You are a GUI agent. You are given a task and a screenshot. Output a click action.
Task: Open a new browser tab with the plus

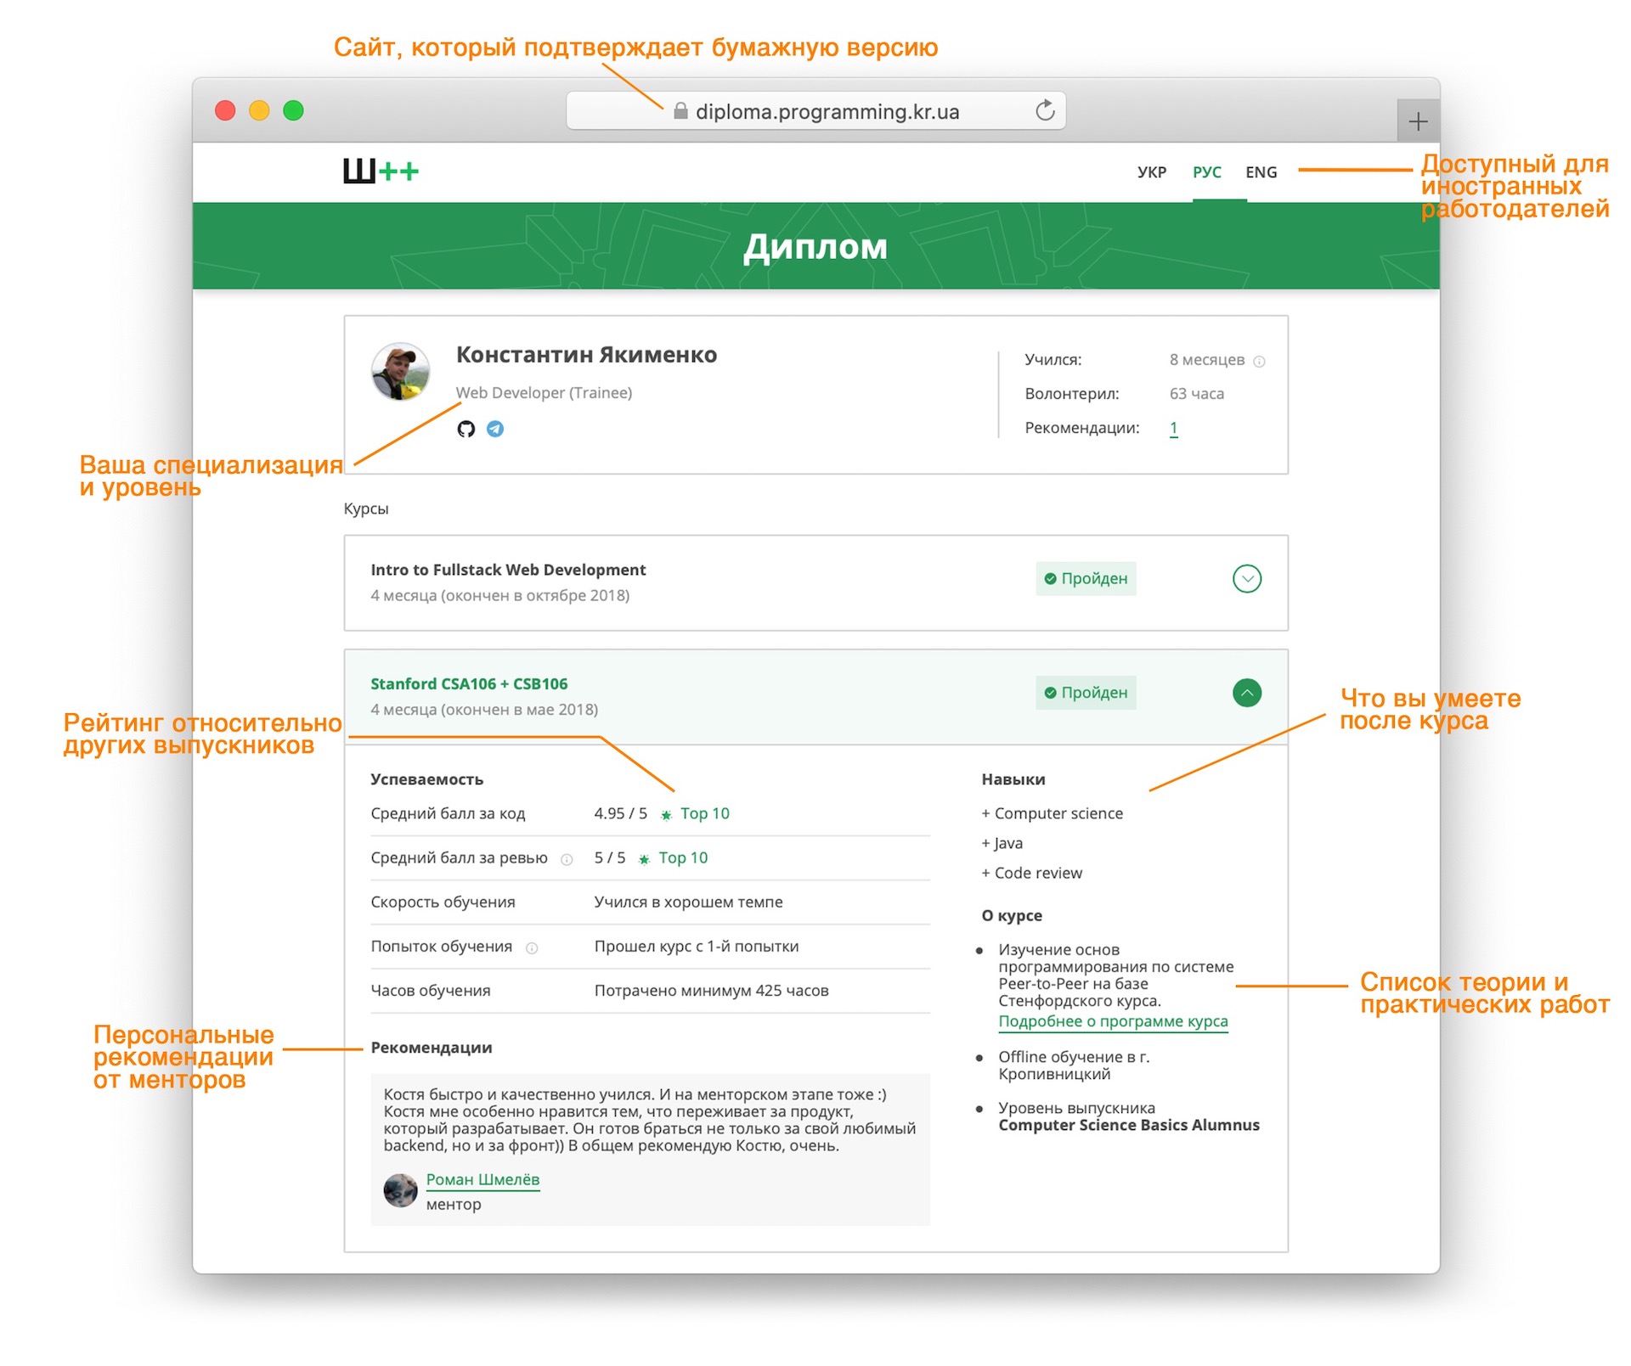point(1418,121)
